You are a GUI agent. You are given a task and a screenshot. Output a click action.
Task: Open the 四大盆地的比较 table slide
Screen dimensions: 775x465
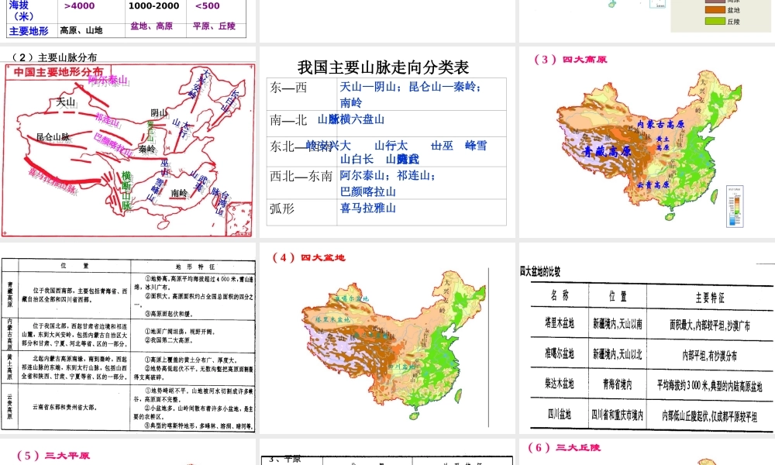point(647,339)
